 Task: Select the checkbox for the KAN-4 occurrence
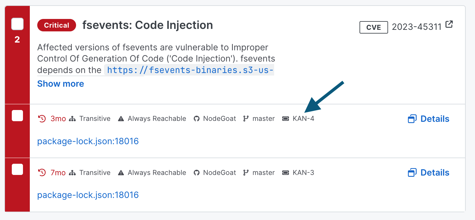tap(17, 116)
